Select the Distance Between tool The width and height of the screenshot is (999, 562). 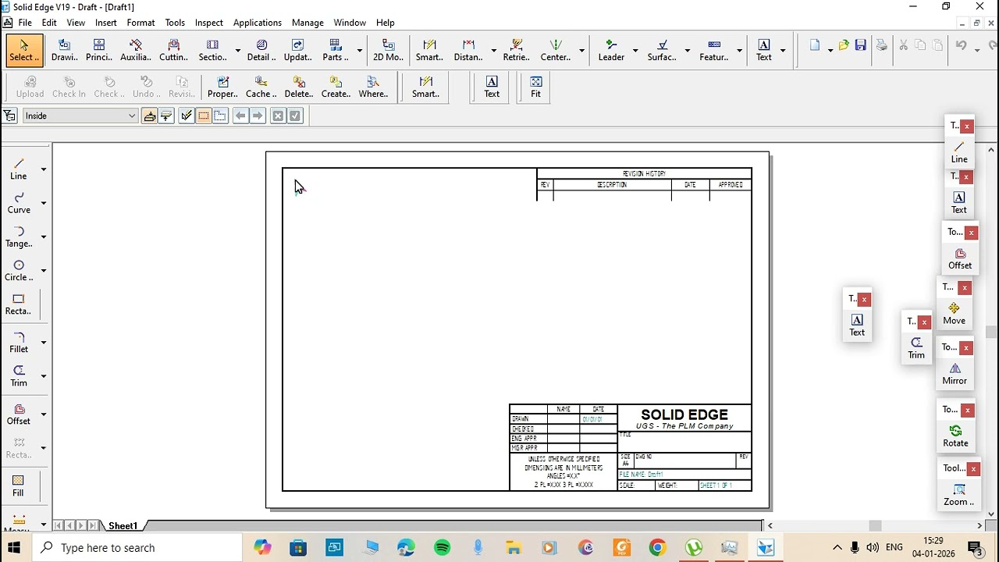pos(468,51)
